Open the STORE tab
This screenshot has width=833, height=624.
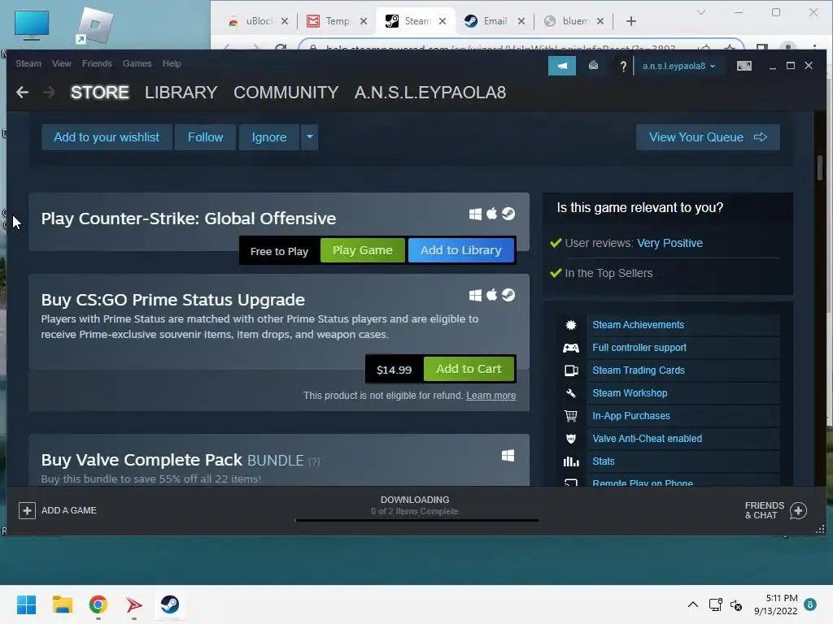coord(100,93)
